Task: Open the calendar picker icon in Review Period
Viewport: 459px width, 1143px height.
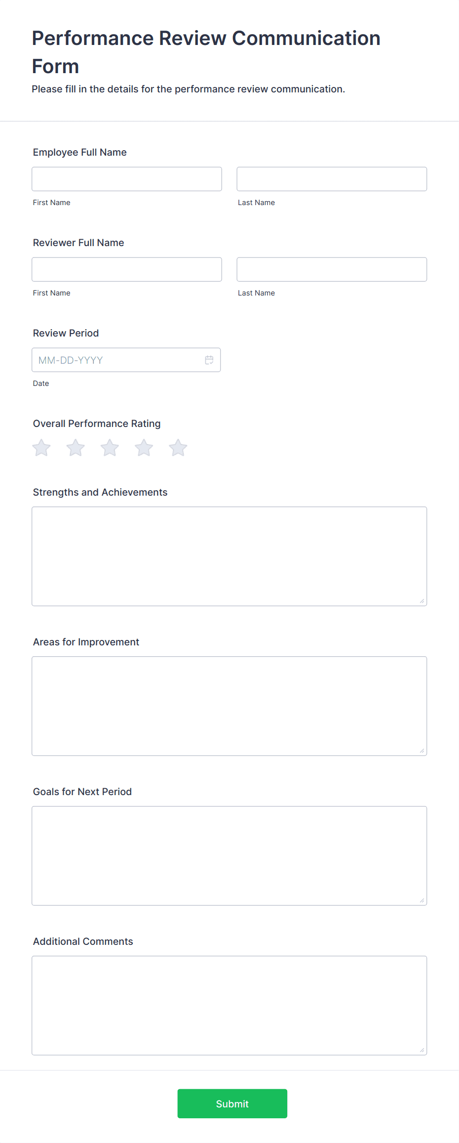Action: (x=209, y=360)
